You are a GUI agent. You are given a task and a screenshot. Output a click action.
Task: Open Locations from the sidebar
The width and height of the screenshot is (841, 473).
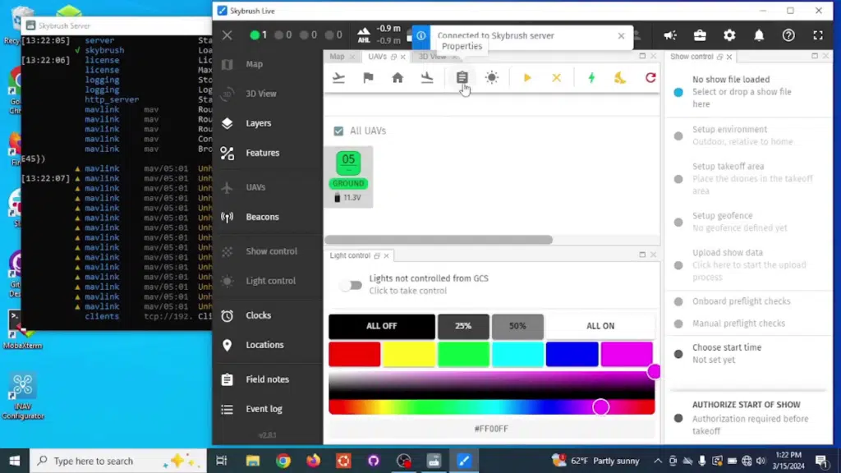click(x=268, y=345)
